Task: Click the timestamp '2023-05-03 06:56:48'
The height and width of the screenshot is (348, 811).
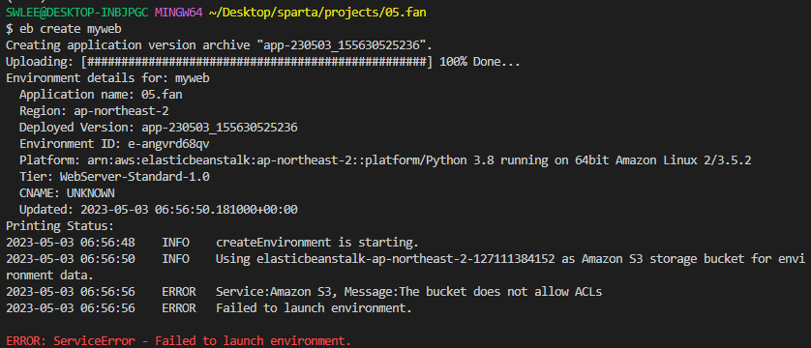Action: [71, 243]
